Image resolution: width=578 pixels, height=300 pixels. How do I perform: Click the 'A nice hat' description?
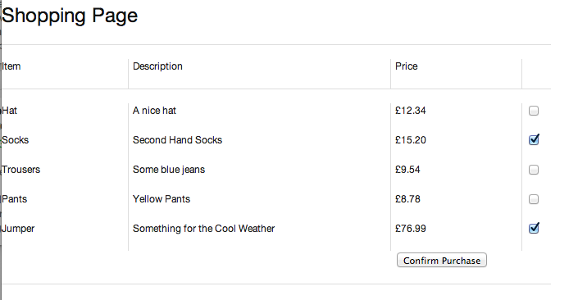coord(154,111)
